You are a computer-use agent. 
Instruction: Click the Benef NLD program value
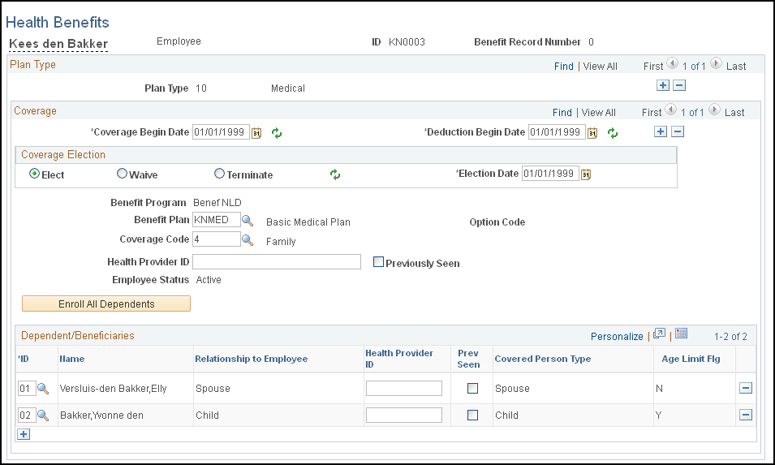(x=217, y=203)
